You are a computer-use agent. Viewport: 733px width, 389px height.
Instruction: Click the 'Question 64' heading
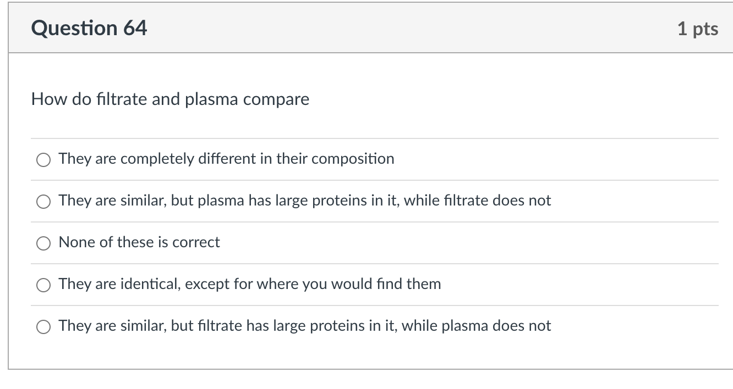(x=89, y=28)
